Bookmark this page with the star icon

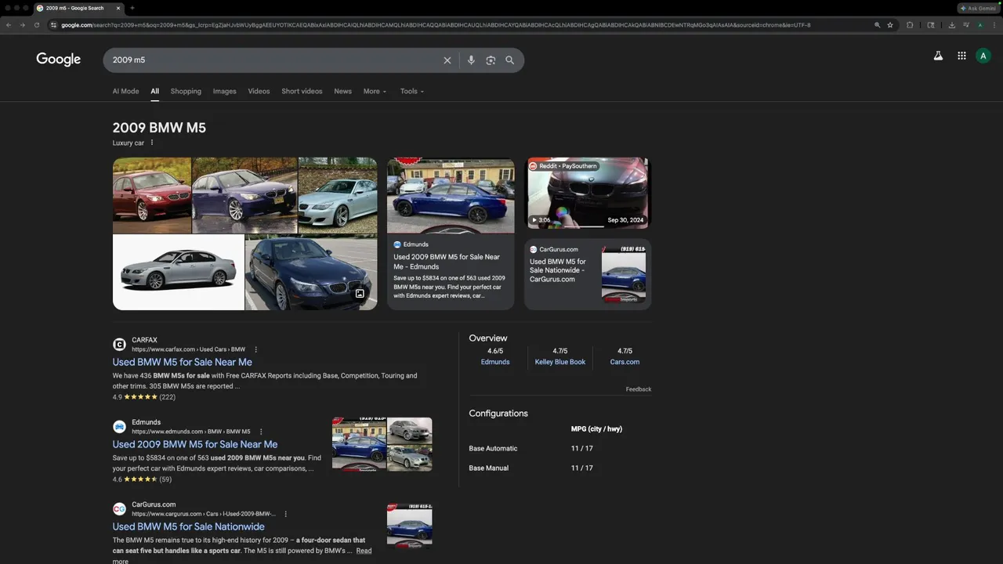[890, 25]
